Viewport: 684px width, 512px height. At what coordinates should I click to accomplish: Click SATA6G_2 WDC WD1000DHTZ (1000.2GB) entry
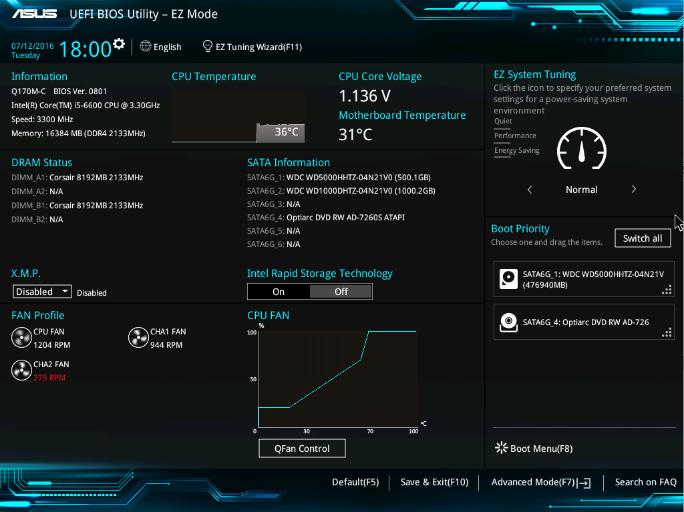(x=341, y=191)
